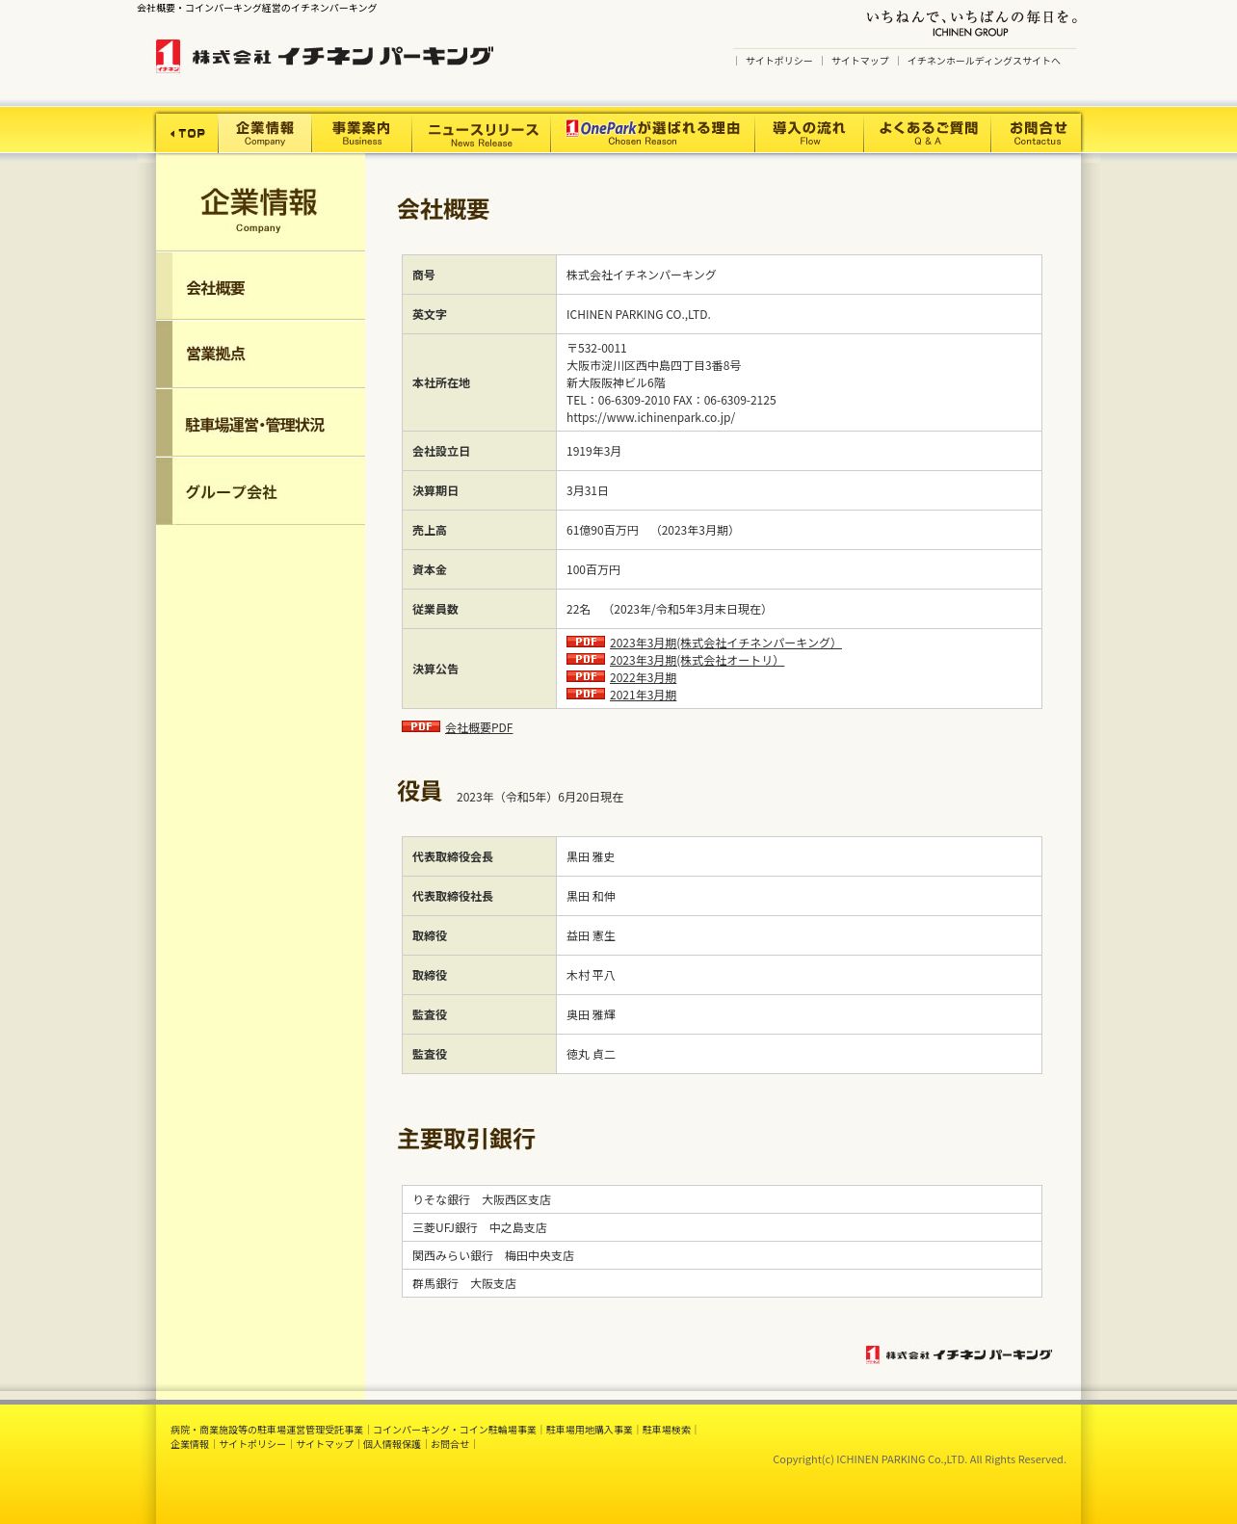This screenshot has width=1237, height=1524.
Task: Click the 黒田 雅史 officer name
Action: coord(591,856)
